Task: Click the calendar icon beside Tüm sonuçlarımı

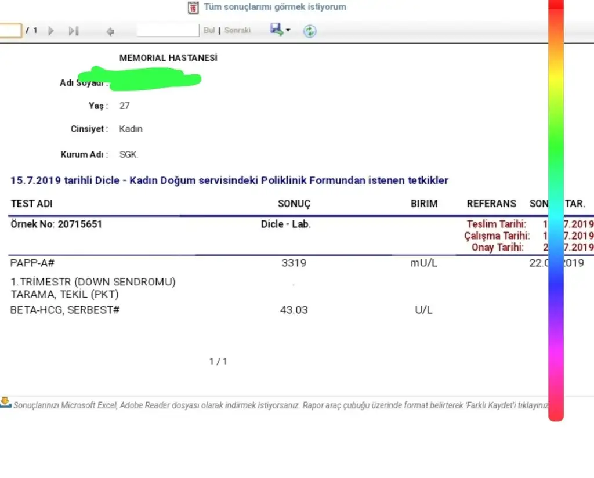Action: [x=193, y=8]
